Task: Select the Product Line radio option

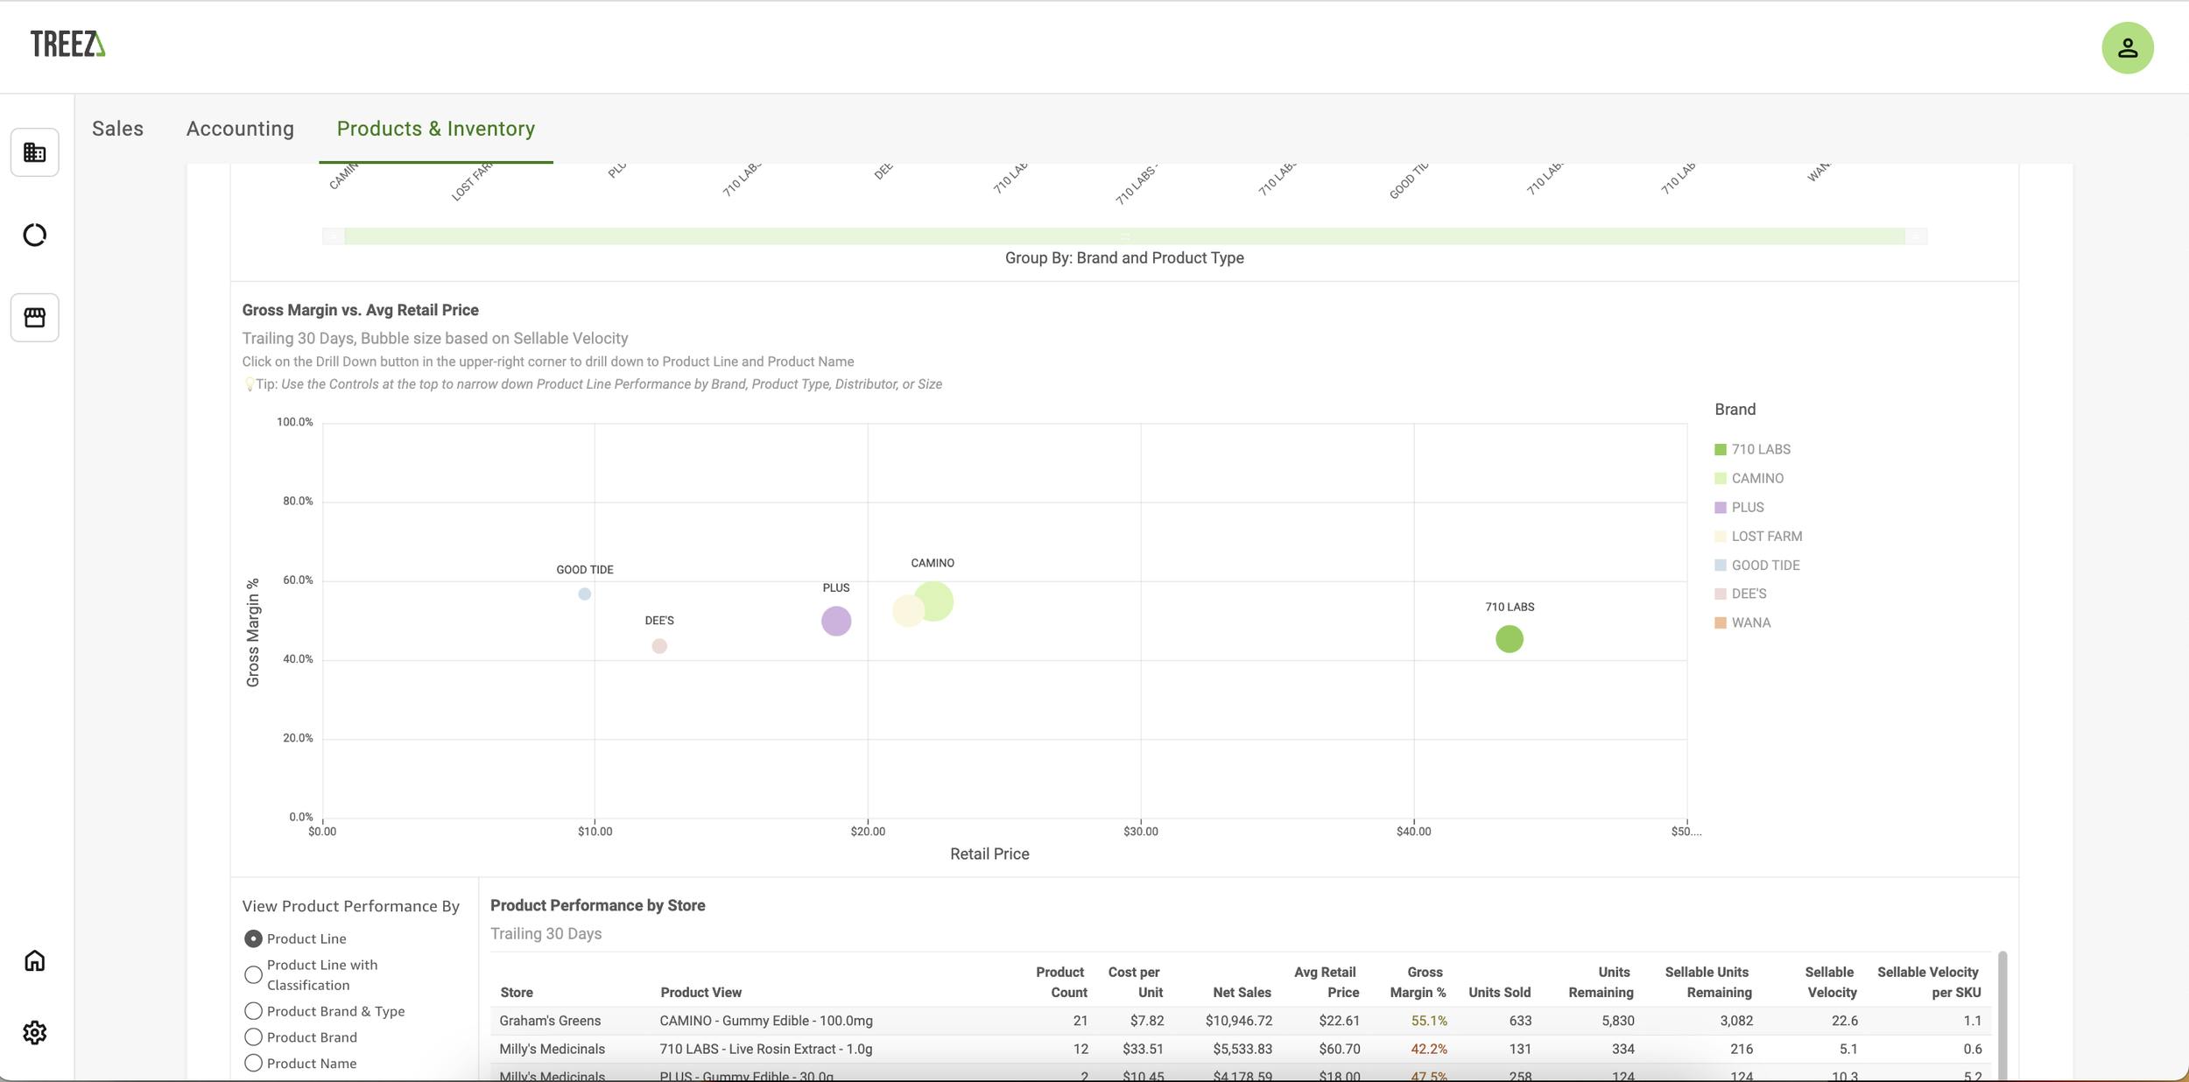Action: pos(253,938)
